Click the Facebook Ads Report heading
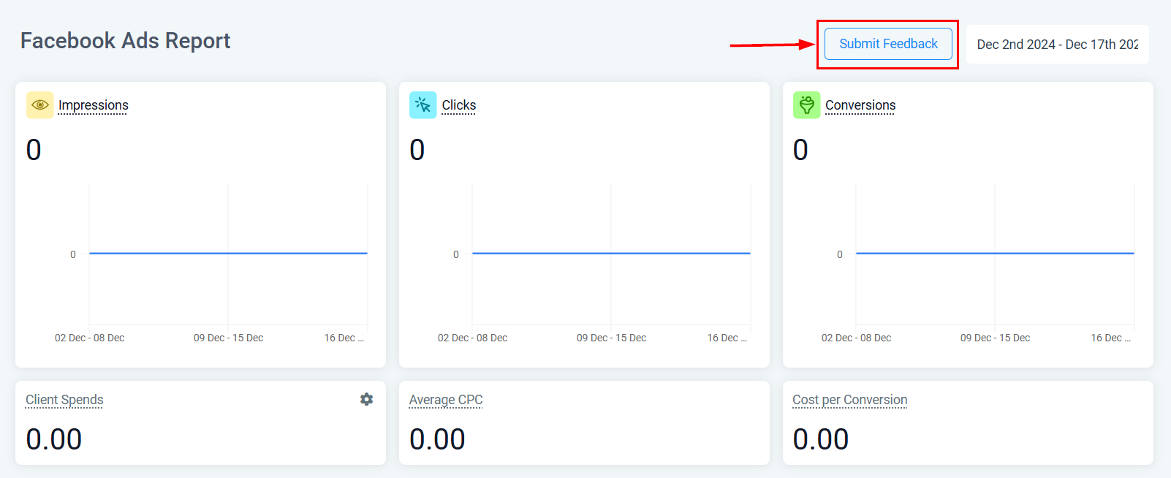The width and height of the screenshot is (1171, 478). coord(125,41)
